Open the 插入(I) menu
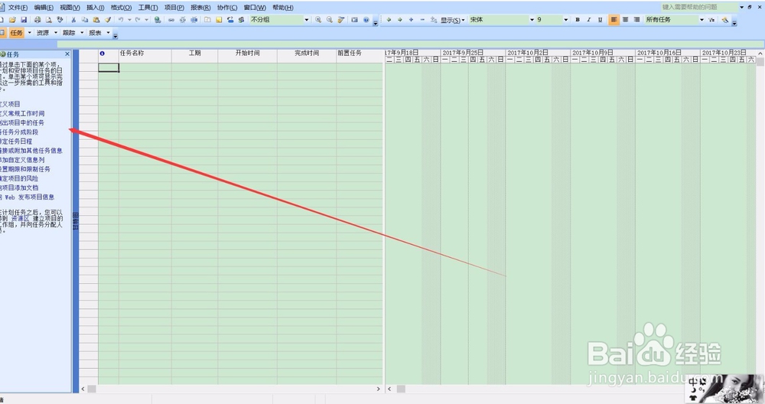 95,8
